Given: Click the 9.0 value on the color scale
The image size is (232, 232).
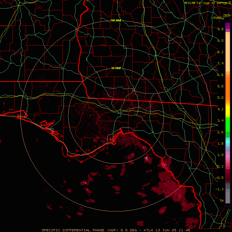Looking at the screenshot, I should [220, 40].
